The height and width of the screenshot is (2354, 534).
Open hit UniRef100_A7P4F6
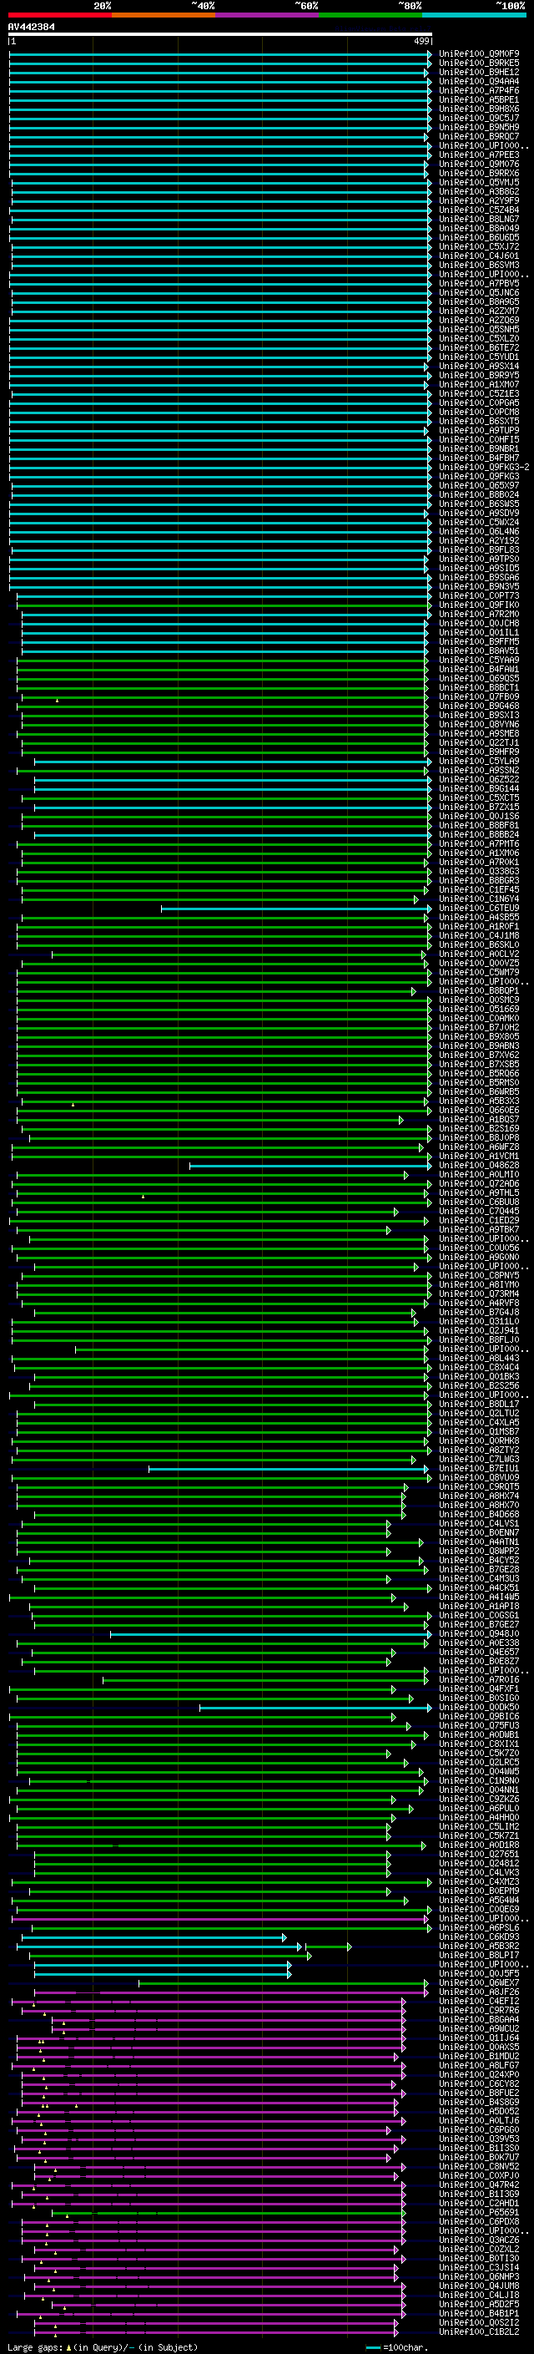[x=479, y=91]
